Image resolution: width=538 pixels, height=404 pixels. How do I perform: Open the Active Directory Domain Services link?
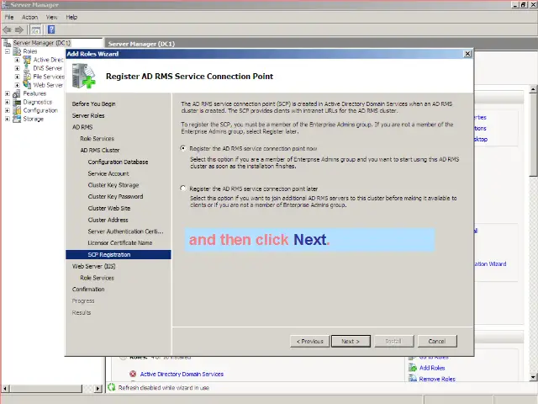pyautogui.click(x=182, y=374)
